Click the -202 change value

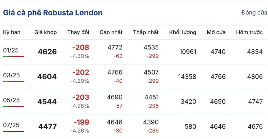click(x=81, y=72)
